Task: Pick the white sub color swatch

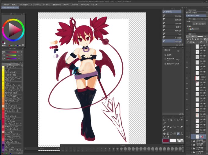Action: click(x=173, y=141)
